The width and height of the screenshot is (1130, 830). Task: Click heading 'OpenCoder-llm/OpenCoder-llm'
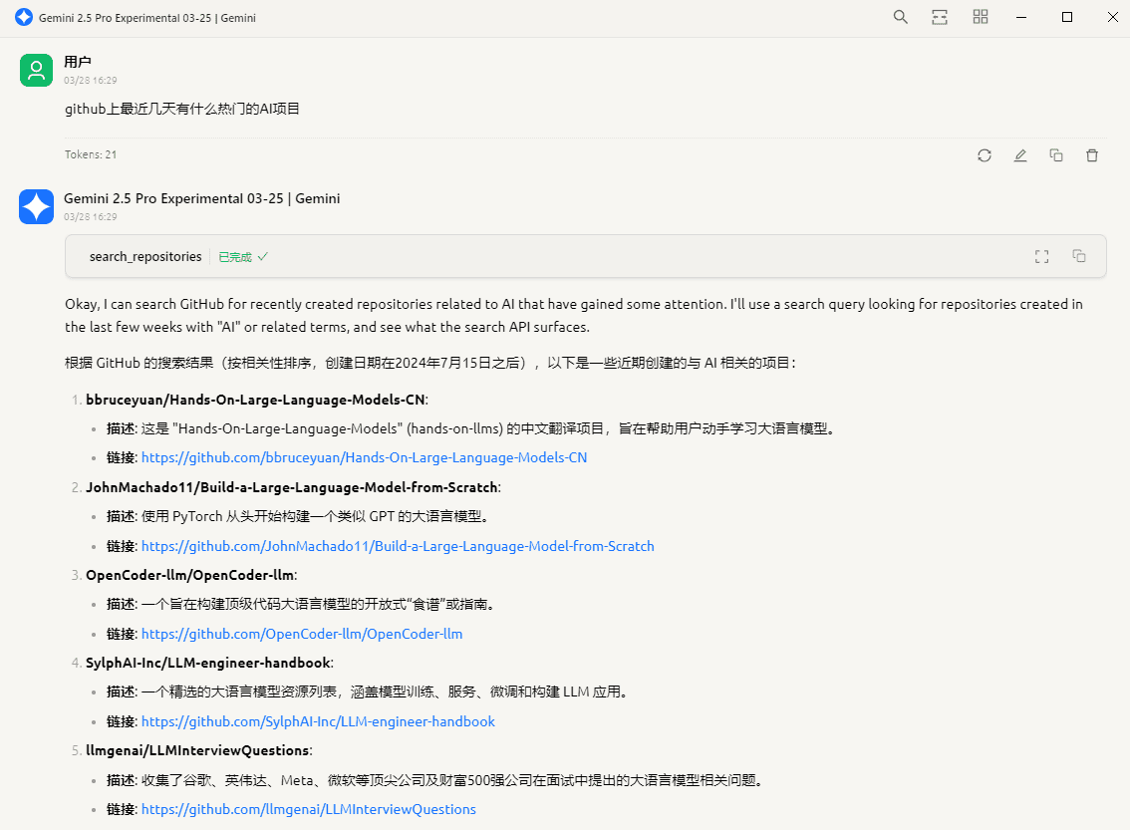pyautogui.click(x=189, y=575)
